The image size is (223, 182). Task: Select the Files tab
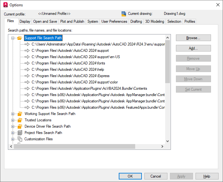click(x=11, y=21)
